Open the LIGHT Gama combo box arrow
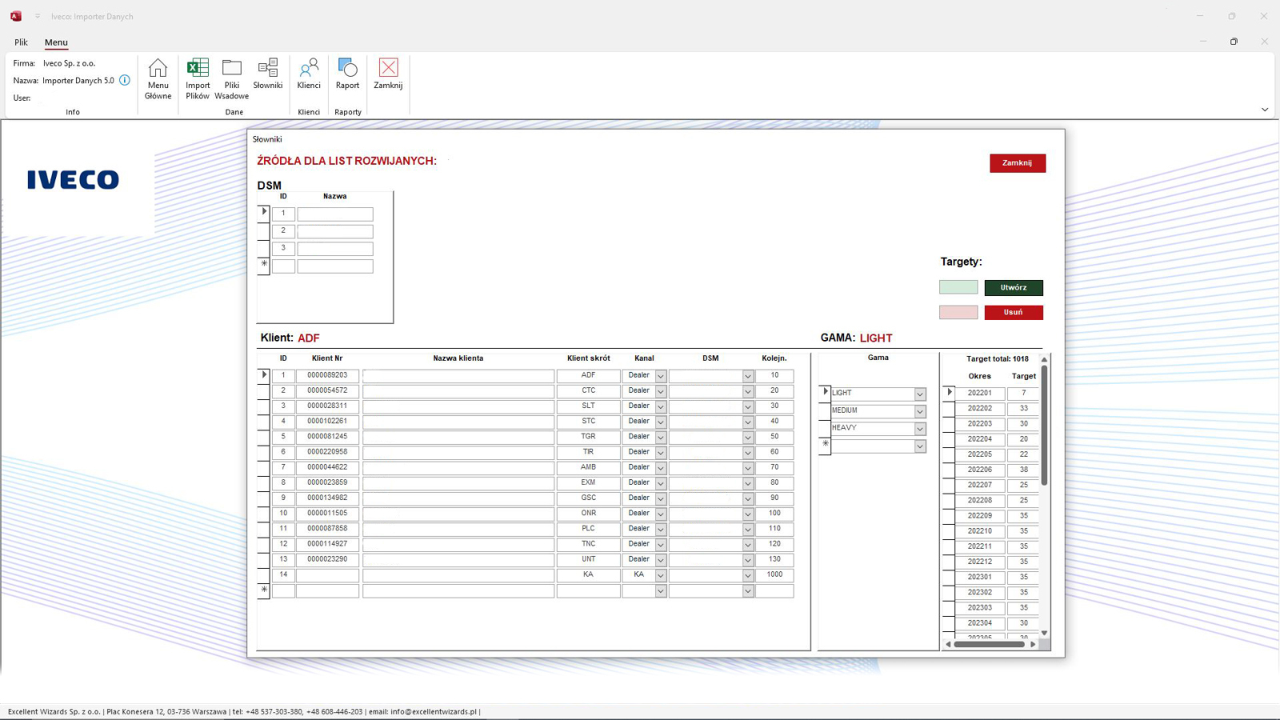 pyautogui.click(x=920, y=394)
